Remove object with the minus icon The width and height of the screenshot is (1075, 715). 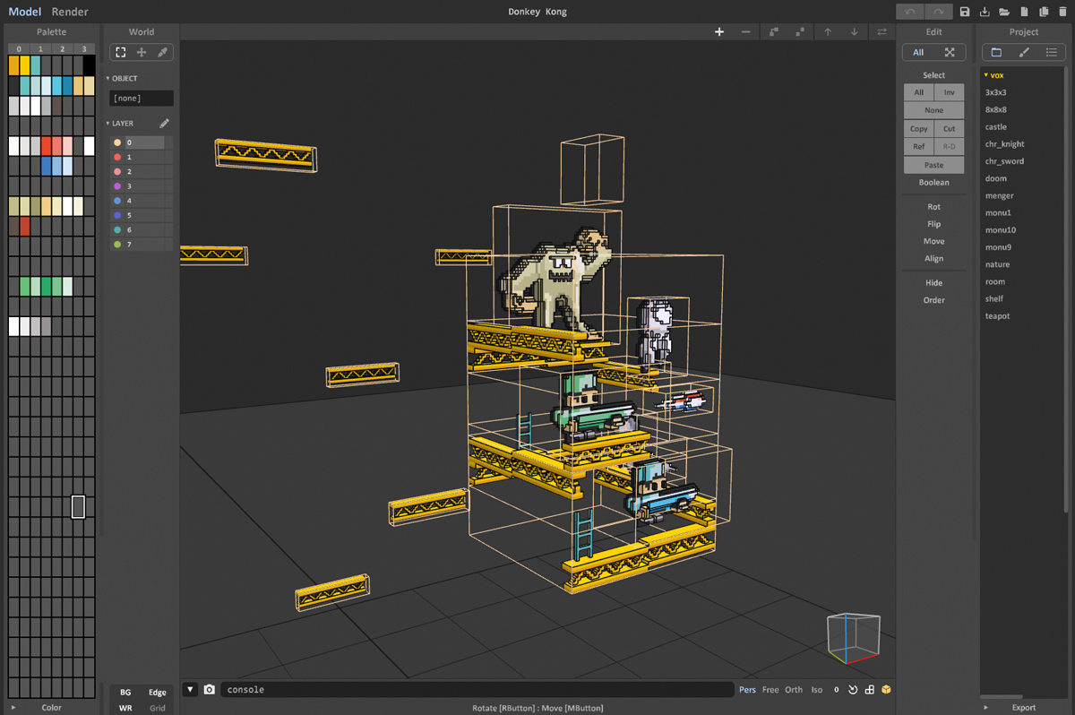click(x=745, y=32)
